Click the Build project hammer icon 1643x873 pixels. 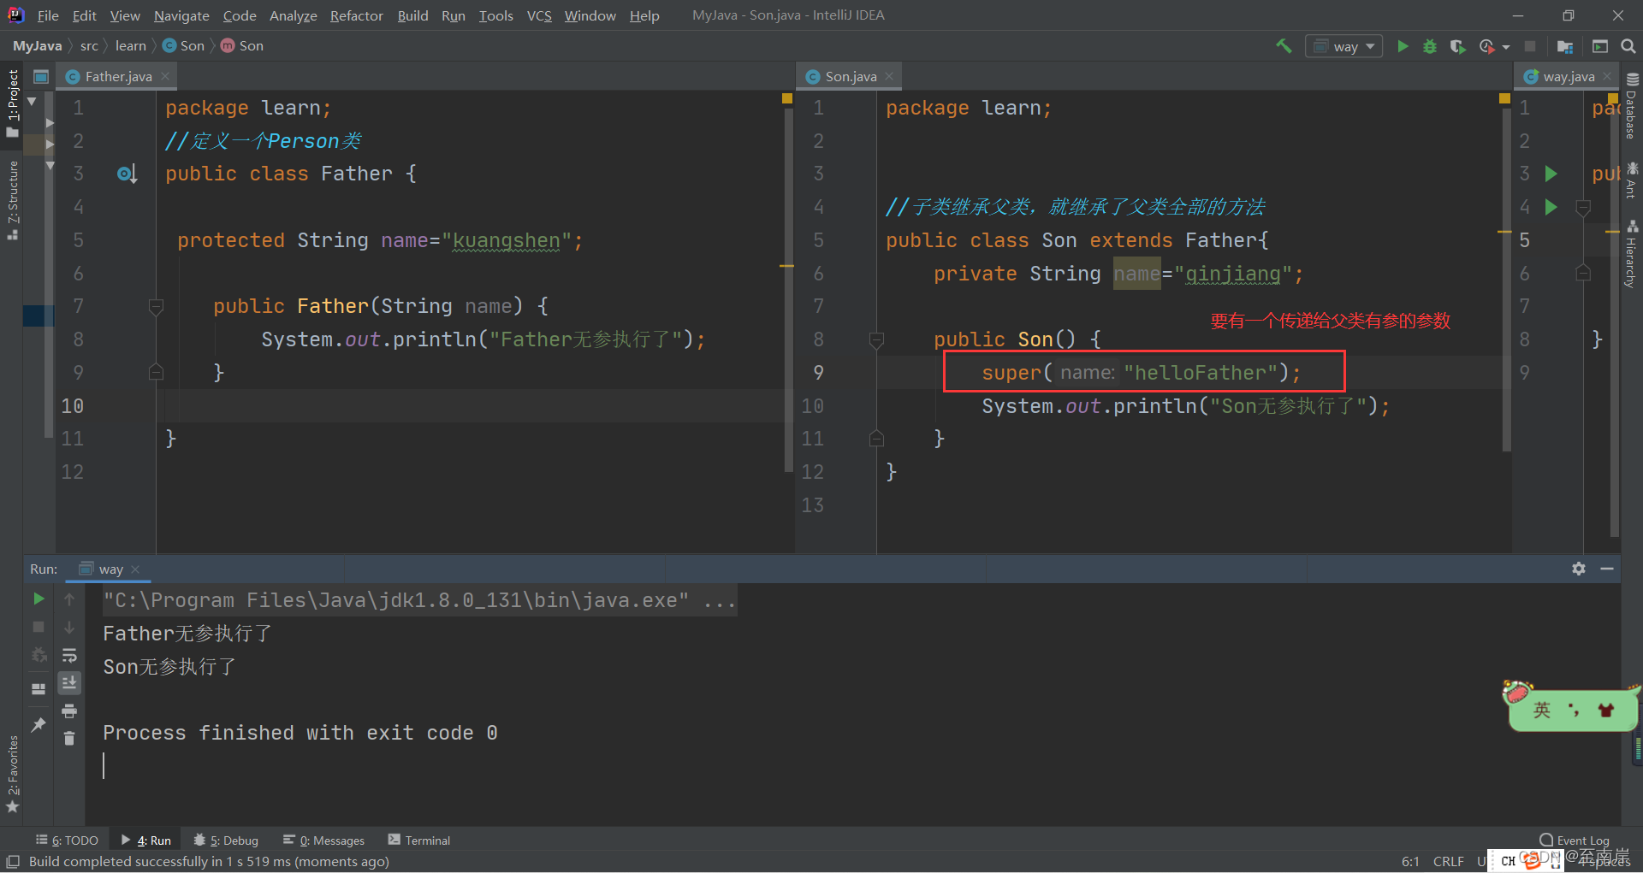1284,46
